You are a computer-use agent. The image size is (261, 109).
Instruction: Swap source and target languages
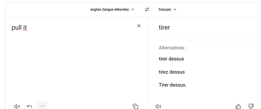click(147, 9)
